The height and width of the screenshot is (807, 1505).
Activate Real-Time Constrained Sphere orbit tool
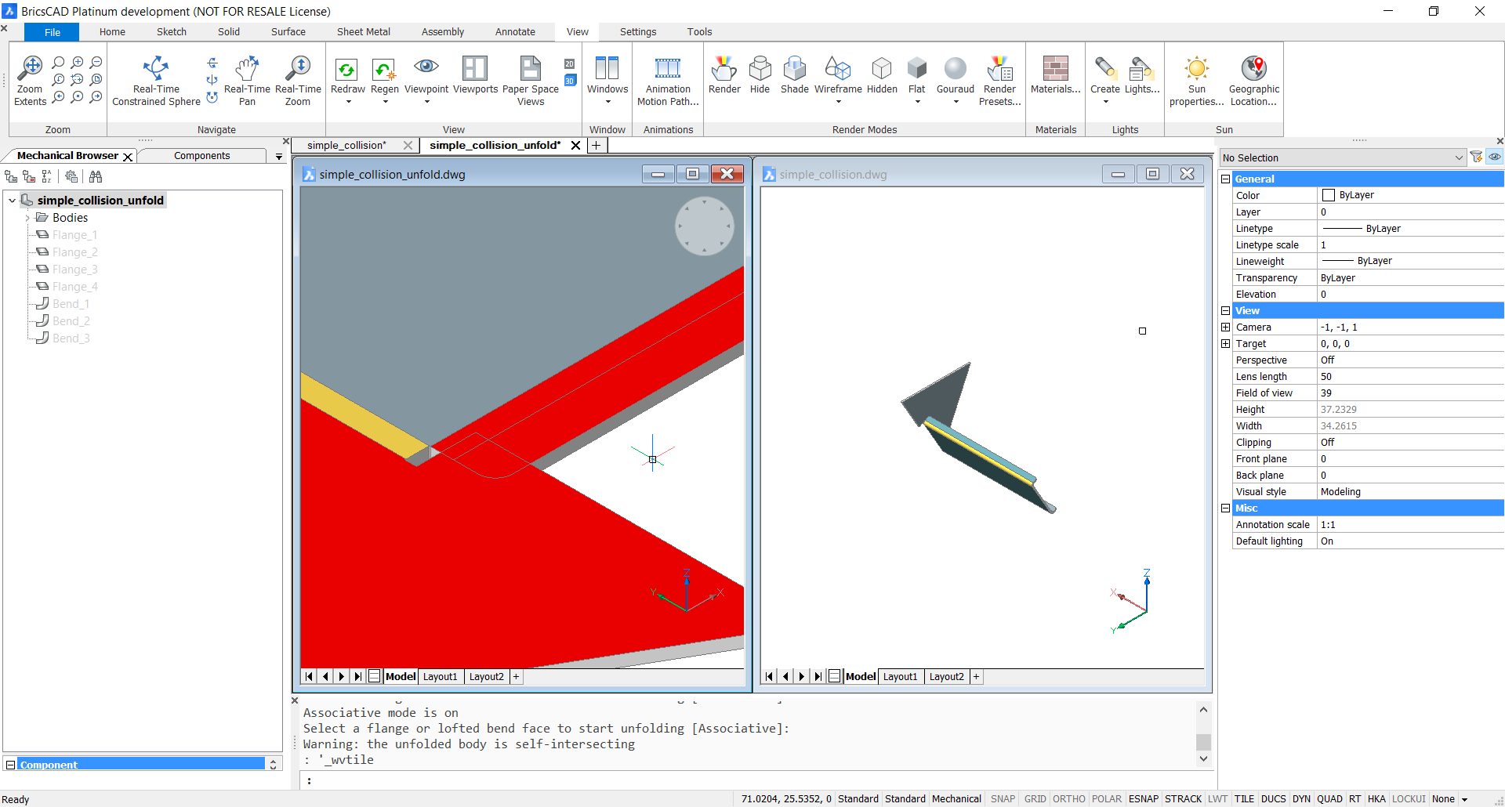click(x=156, y=71)
